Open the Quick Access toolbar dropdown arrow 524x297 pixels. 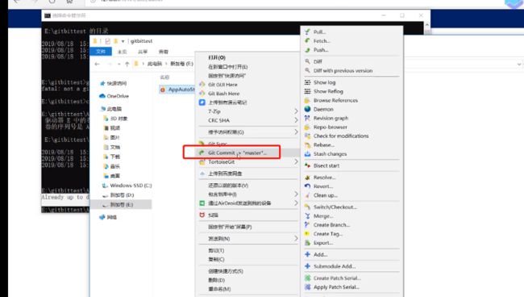coord(123,41)
